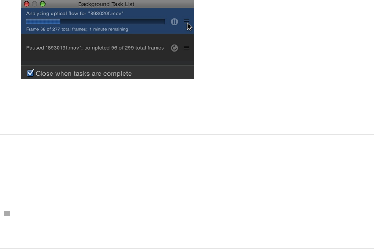Select the Analyzing optical flow task title
Screen dimensions: 374x249
[75, 13]
